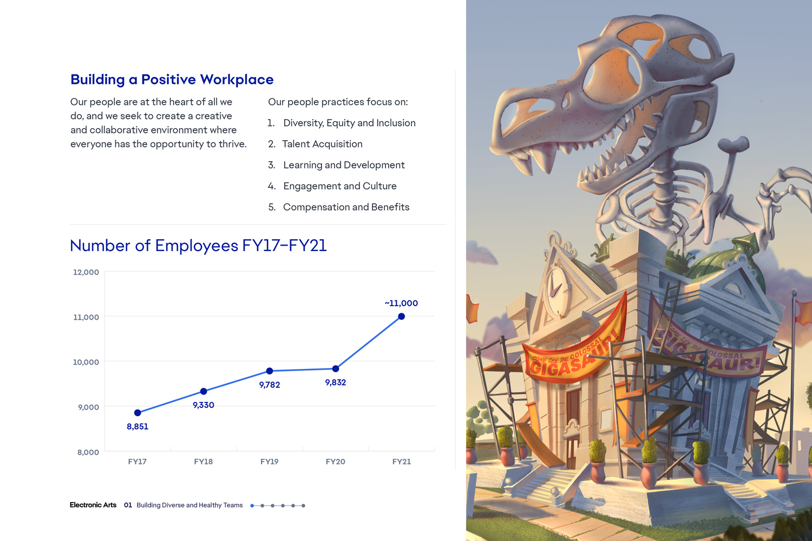Select the 9,330 data point for FY18
Image resolution: width=812 pixels, height=541 pixels.
point(204,391)
